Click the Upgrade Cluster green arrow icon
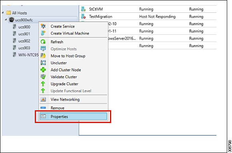The width and height of the screenshot is (232, 153). pyautogui.click(x=43, y=84)
